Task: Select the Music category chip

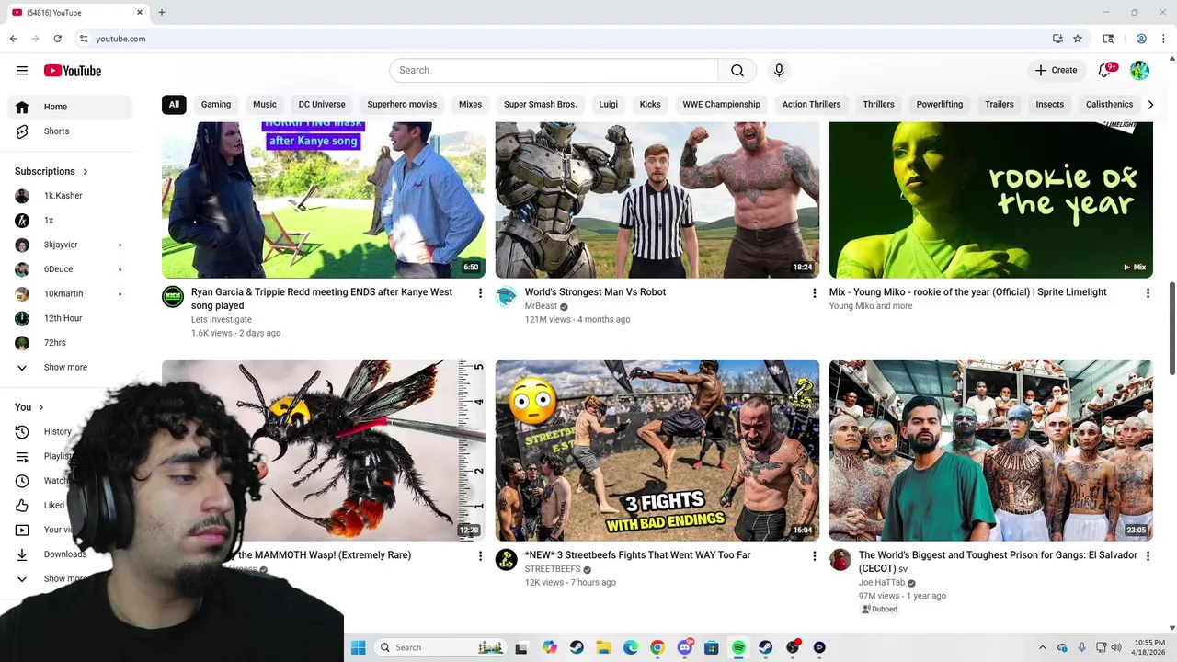Action: pos(265,105)
